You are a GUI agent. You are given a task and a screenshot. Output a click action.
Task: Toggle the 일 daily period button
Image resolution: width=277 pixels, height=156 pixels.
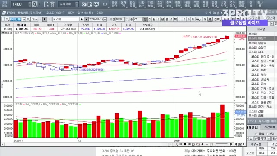[145, 19]
